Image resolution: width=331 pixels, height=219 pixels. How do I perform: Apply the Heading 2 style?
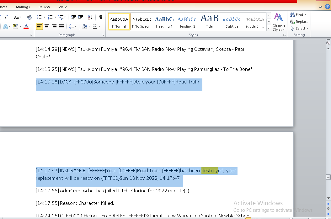[187, 22]
